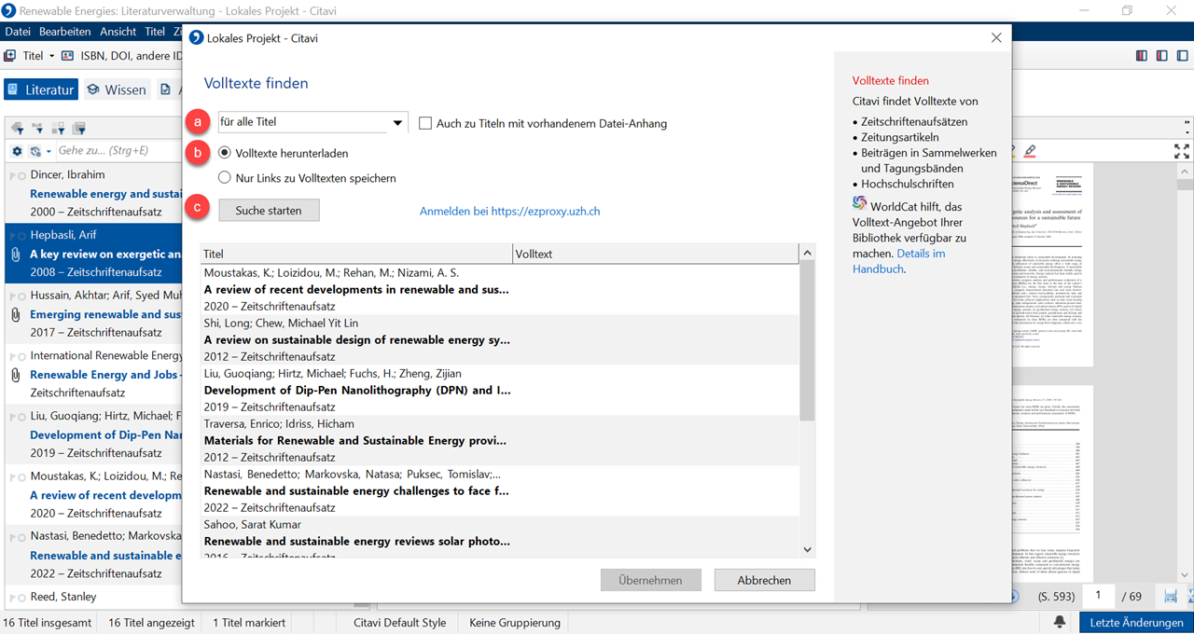
Task: Click the first filter icon above title list
Action: point(17,128)
